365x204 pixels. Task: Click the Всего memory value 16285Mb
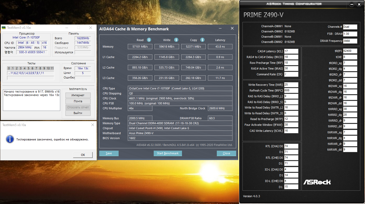(83, 38)
